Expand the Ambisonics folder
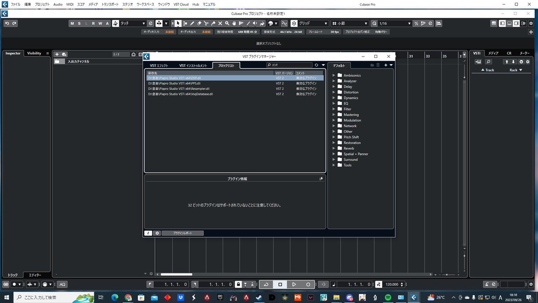Screen dimensions: 538x303 point(334,75)
